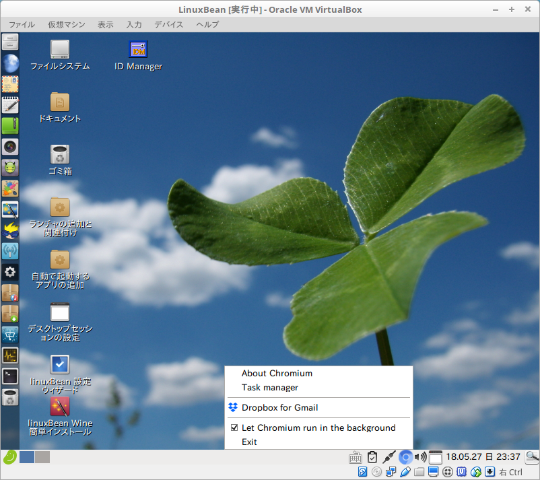Open the wireless antenna network icon in dock
540x480 pixels.
(10, 251)
